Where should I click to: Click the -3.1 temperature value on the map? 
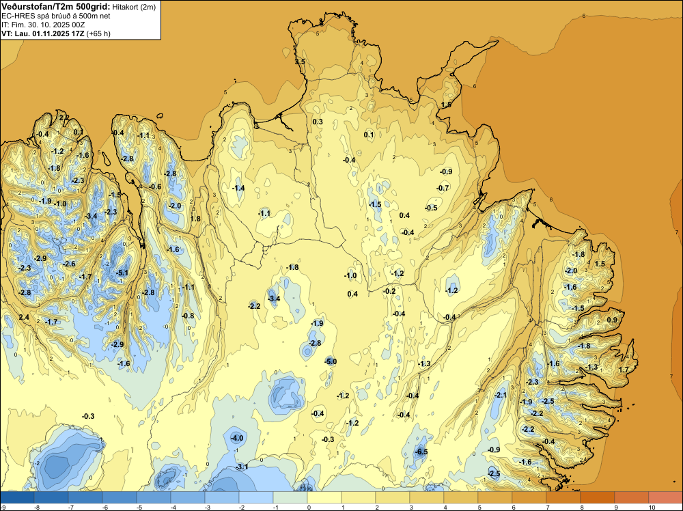242,467
